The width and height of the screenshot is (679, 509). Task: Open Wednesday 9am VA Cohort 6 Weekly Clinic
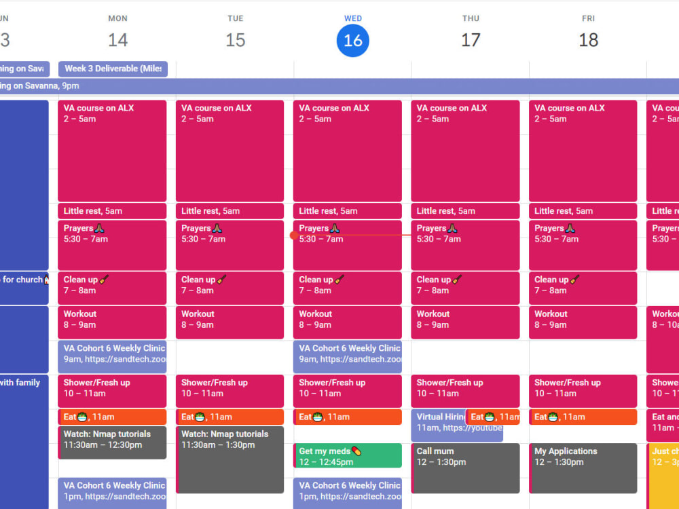pyautogui.click(x=347, y=357)
